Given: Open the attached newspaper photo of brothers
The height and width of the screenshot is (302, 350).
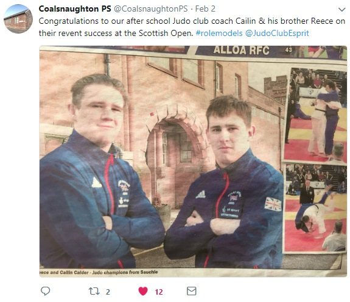Looking at the screenshot, I should [193, 161].
